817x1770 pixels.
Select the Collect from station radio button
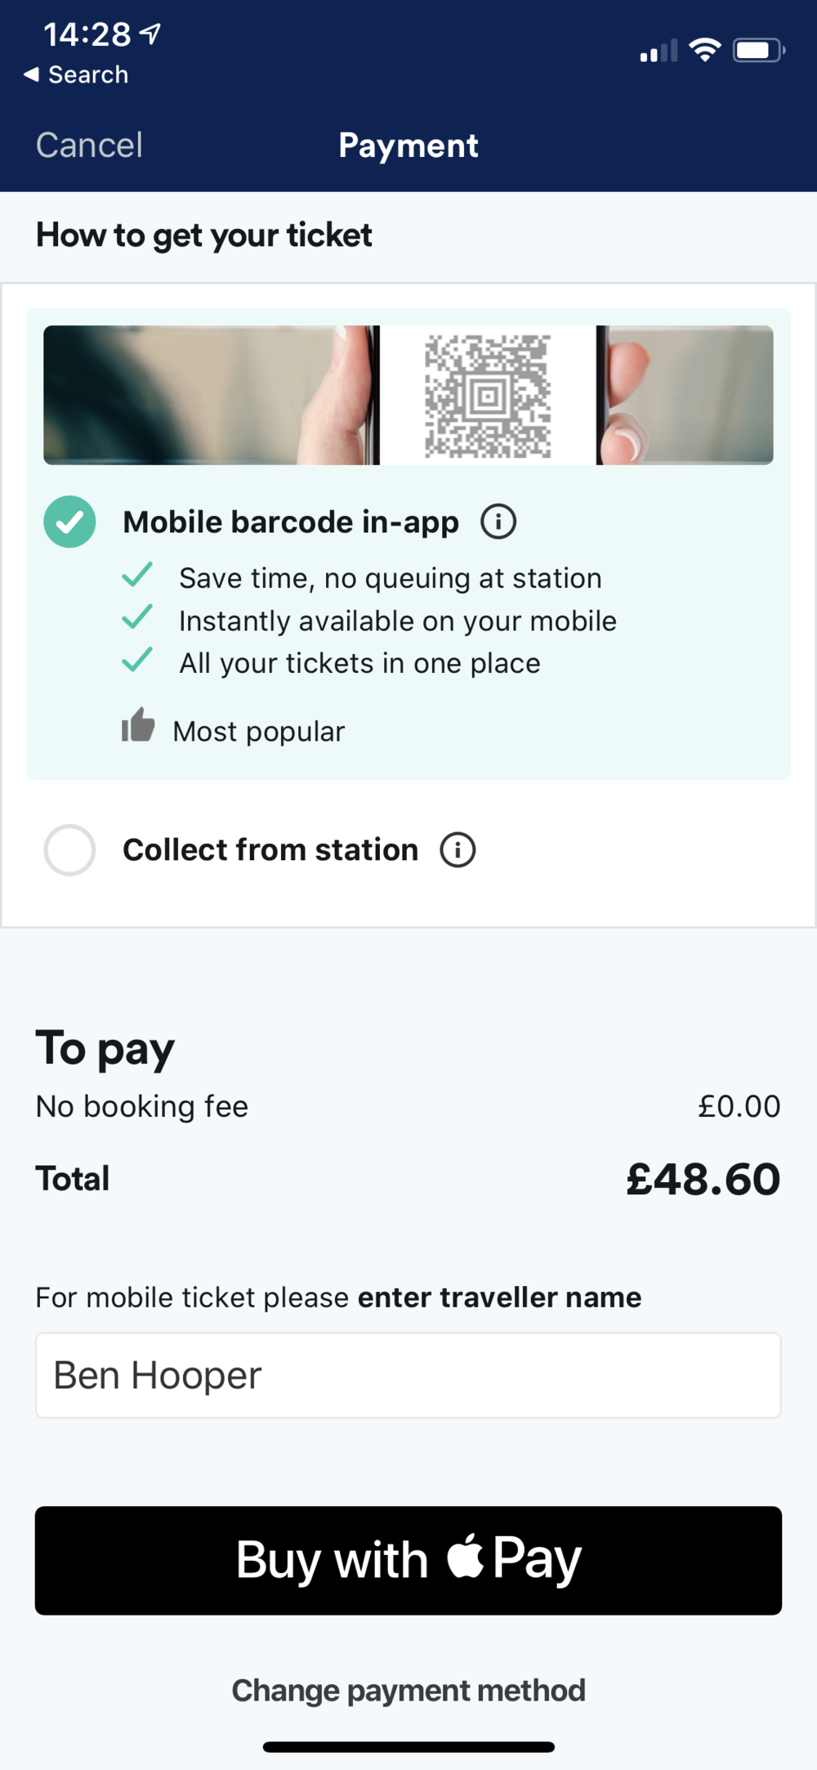tap(69, 850)
